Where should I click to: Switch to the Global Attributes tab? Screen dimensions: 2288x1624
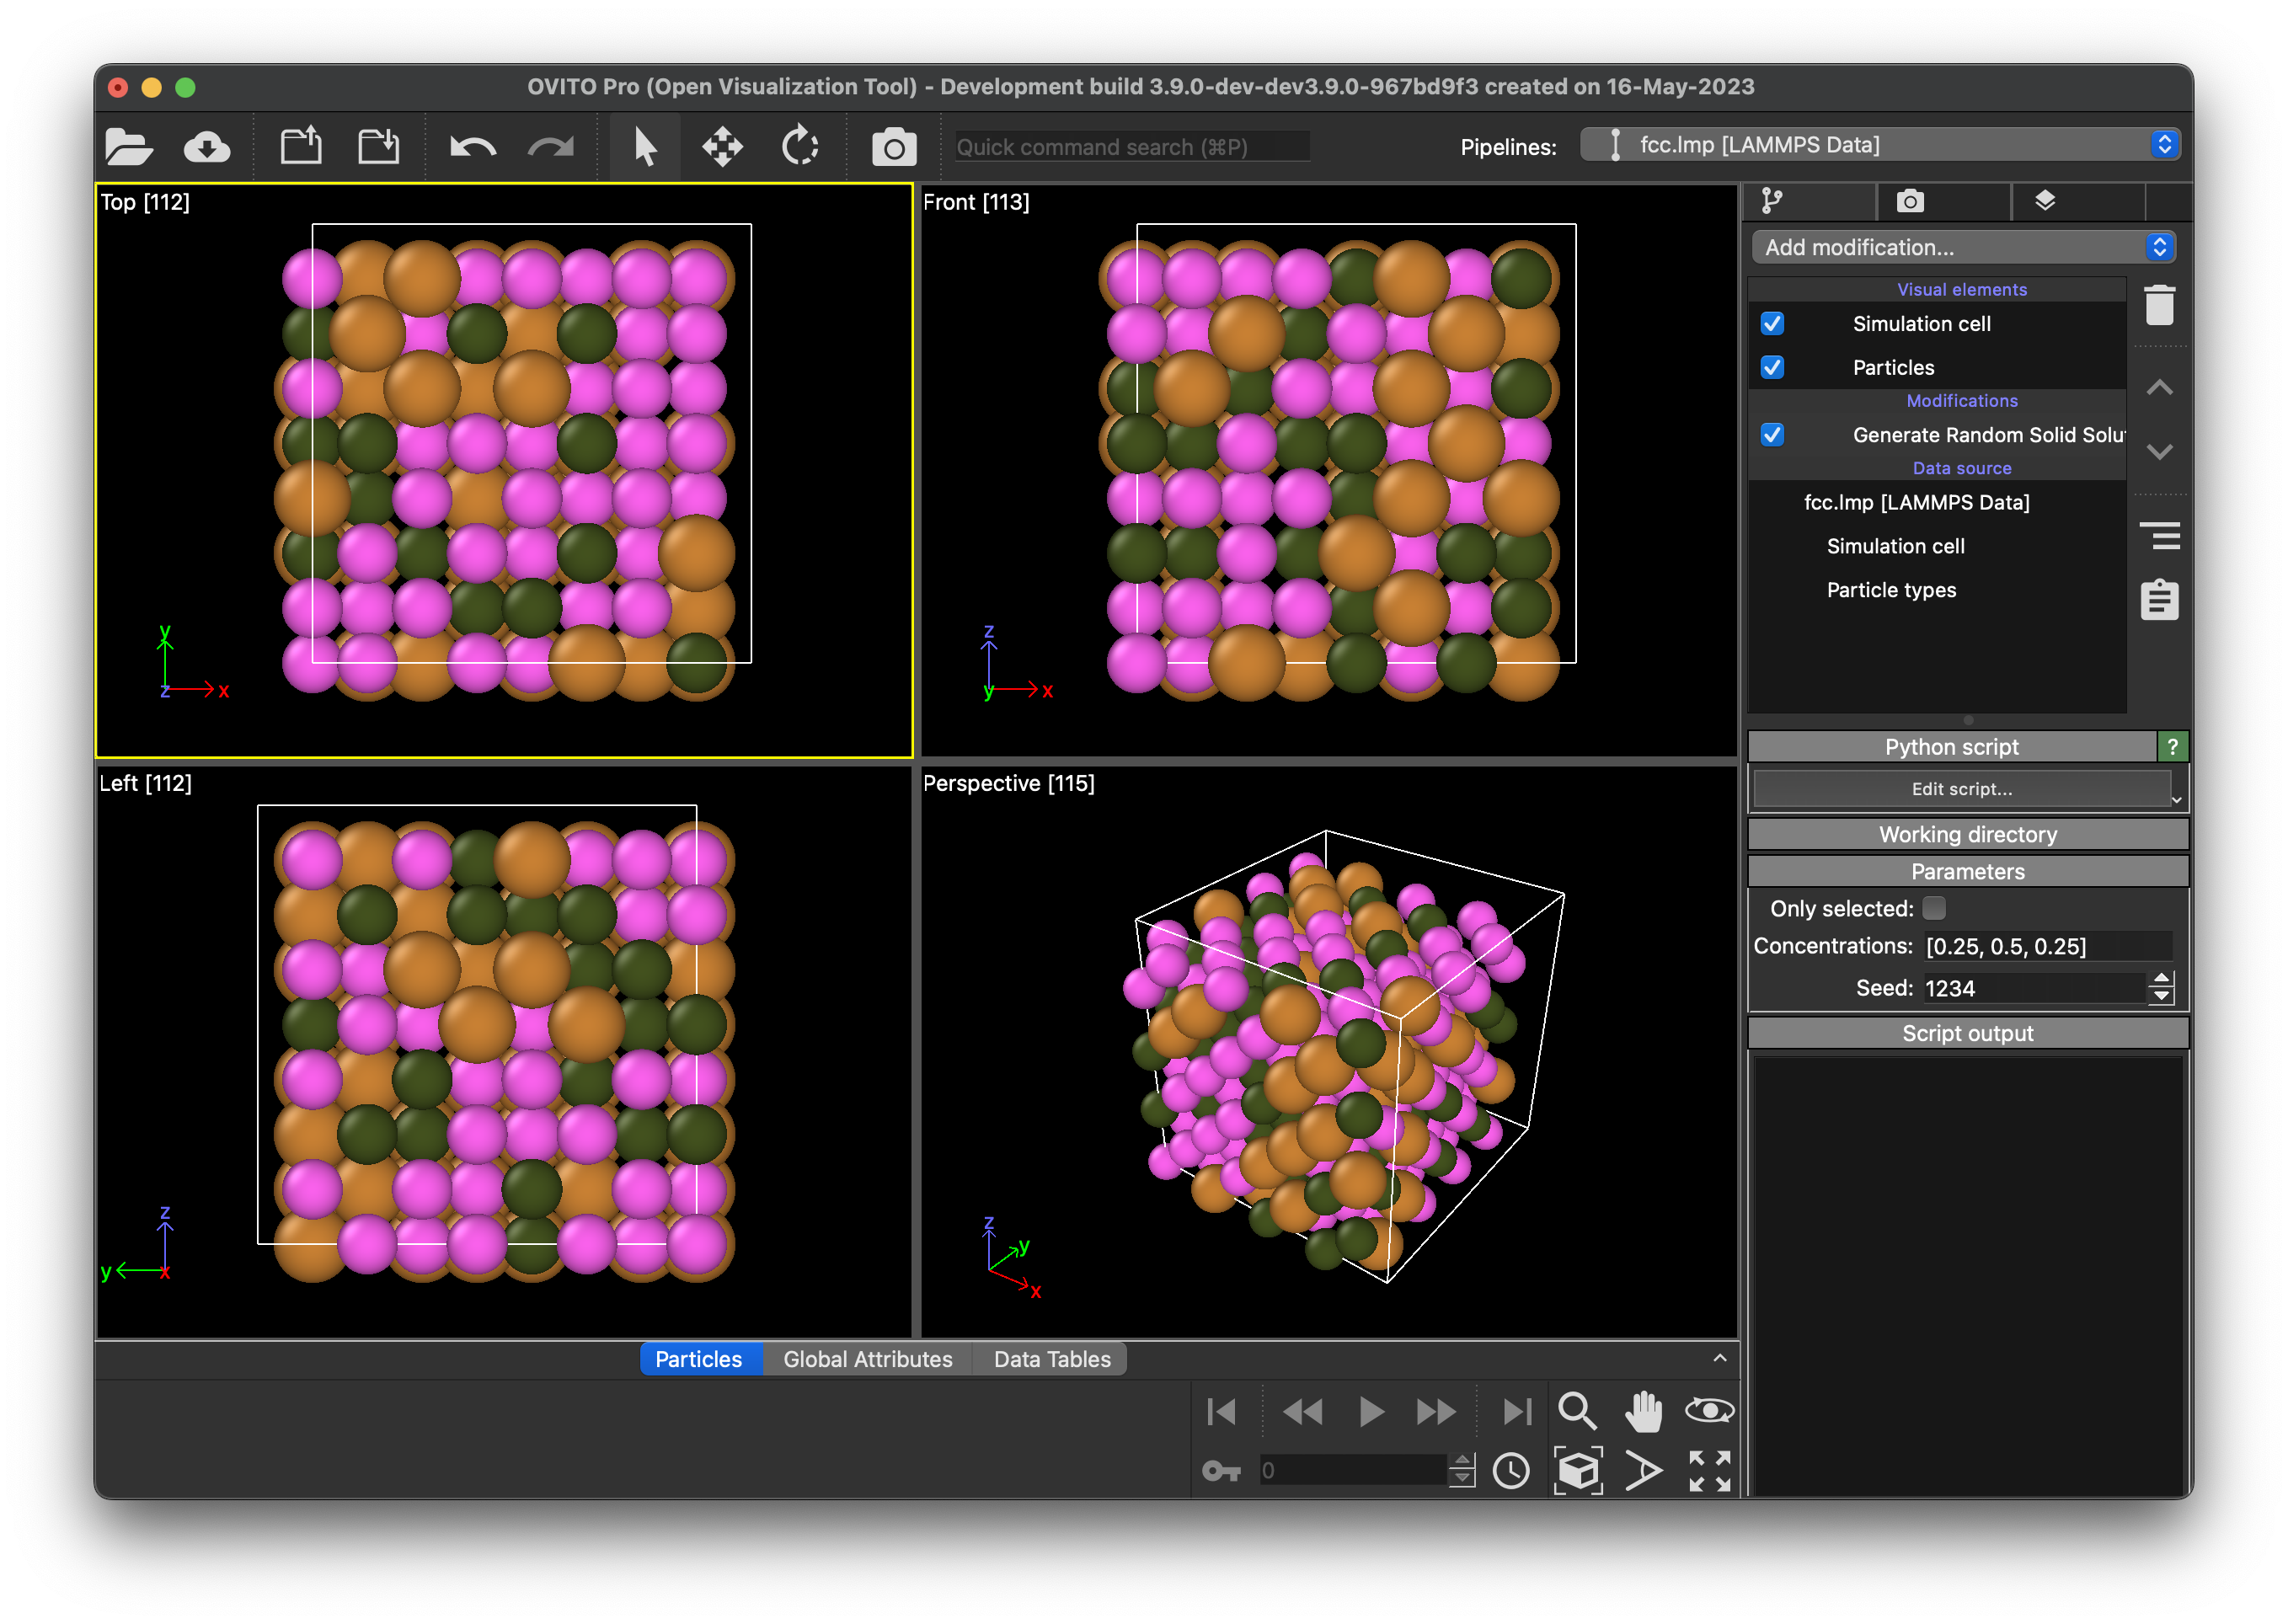pyautogui.click(x=867, y=1359)
